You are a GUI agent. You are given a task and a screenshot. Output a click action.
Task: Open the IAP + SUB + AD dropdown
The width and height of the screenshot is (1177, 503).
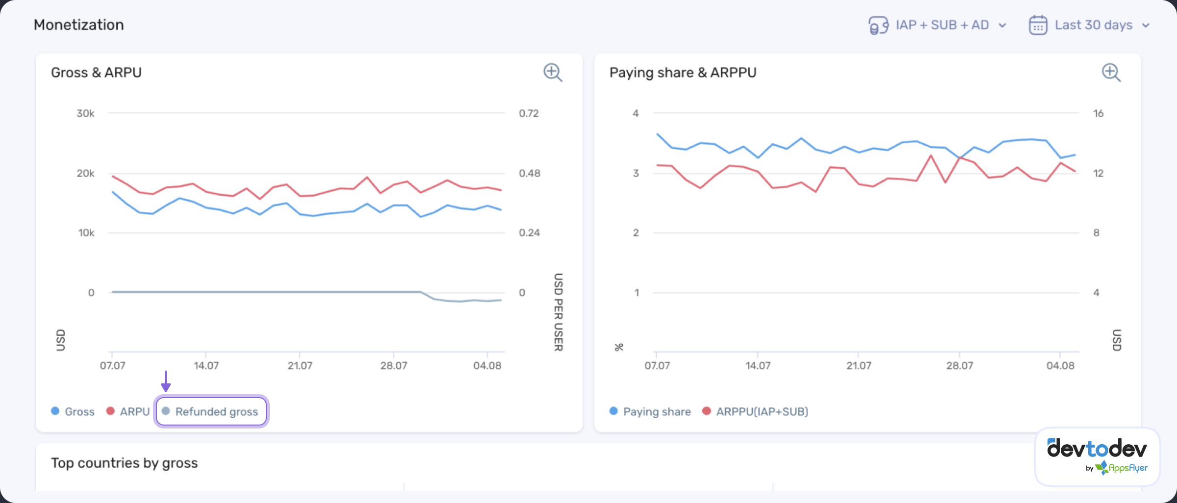click(942, 25)
